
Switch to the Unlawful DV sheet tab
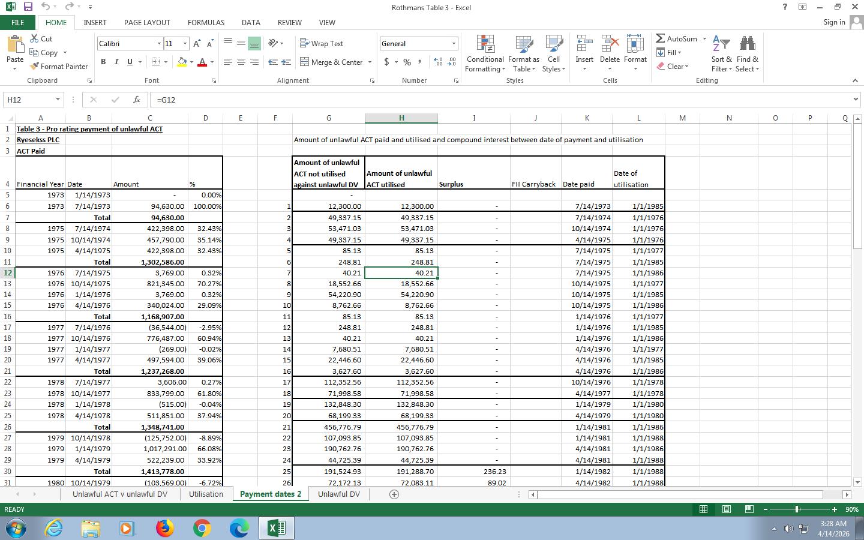point(338,494)
